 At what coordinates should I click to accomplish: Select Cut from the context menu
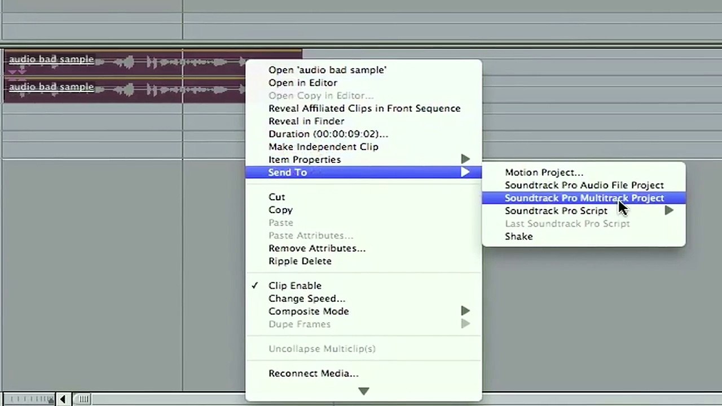364,197
